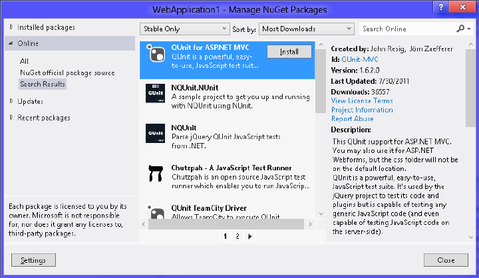Viewport: 479px width, 278px height.
Task: Open QUnit-MVC Id link
Action: click(x=359, y=59)
